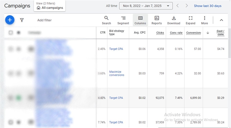This screenshot has height=128, width=231.
Task: Click the Show last 30 days link
Action: click(x=207, y=6)
